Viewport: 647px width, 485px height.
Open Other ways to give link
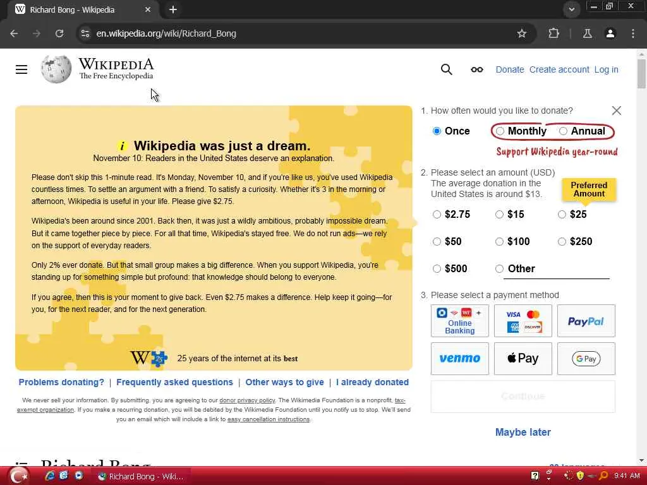pos(285,382)
